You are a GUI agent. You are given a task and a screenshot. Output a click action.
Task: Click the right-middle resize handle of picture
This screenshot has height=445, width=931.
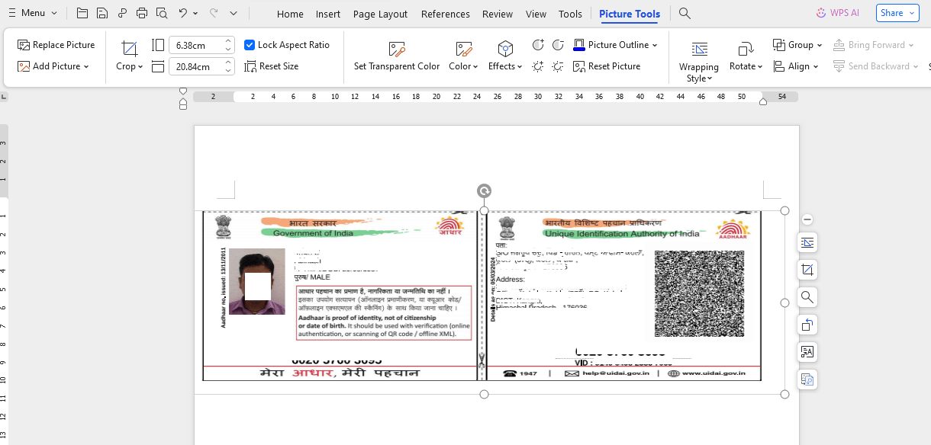tap(785, 303)
